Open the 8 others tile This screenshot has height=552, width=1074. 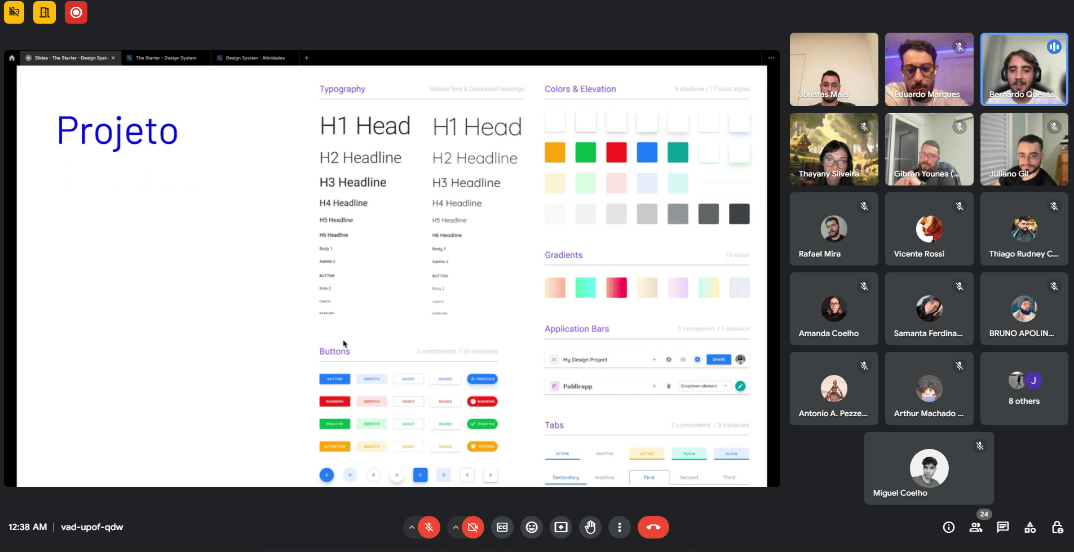click(x=1024, y=388)
